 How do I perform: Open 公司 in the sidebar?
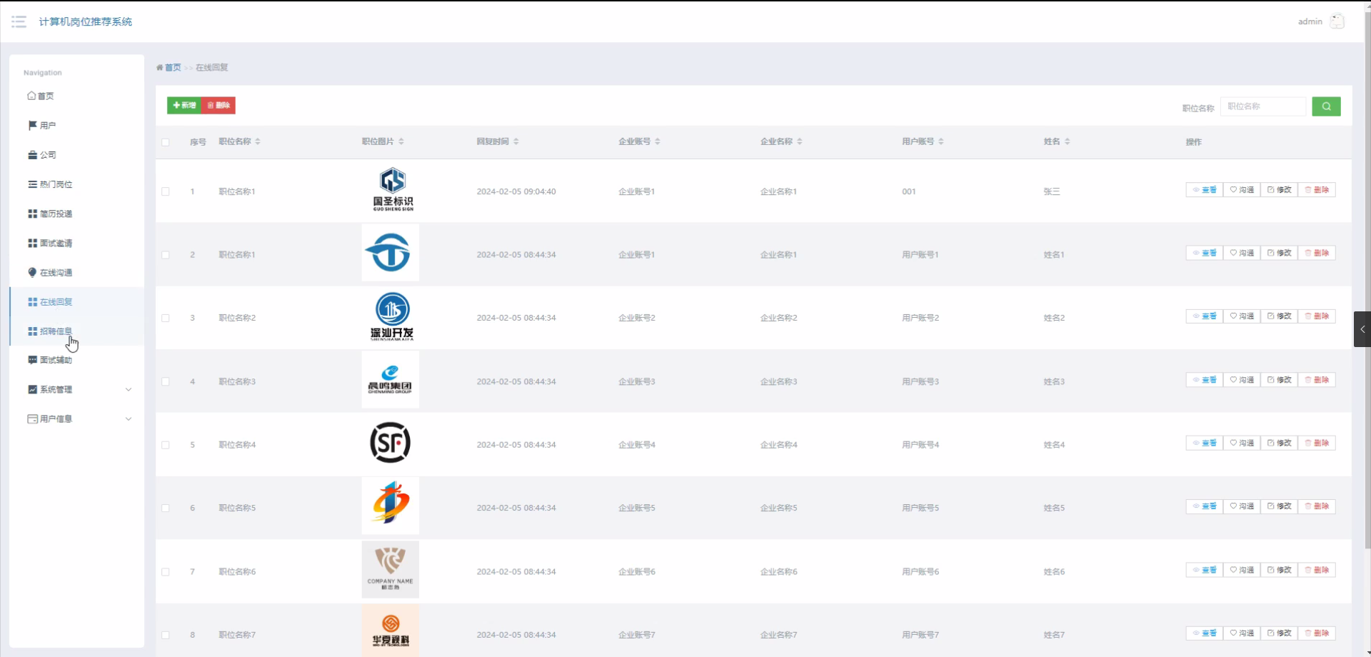click(76, 155)
